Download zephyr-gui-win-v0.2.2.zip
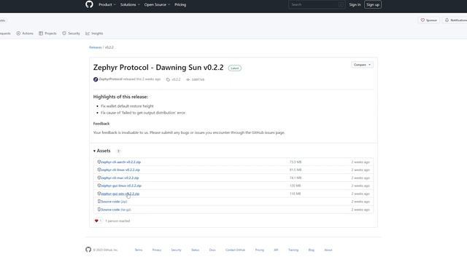Image resolution: width=467 pixels, height=262 pixels. click(120, 194)
